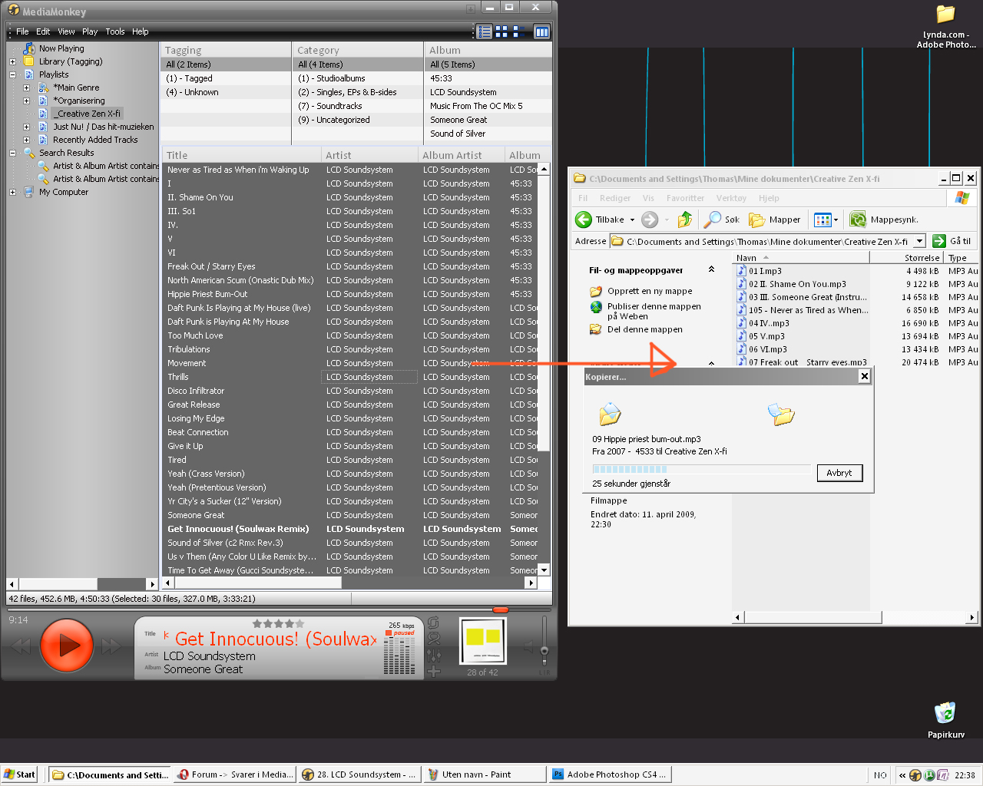Collapse the Search Results tree node
Viewport: 983px width, 786px height.
coord(12,153)
